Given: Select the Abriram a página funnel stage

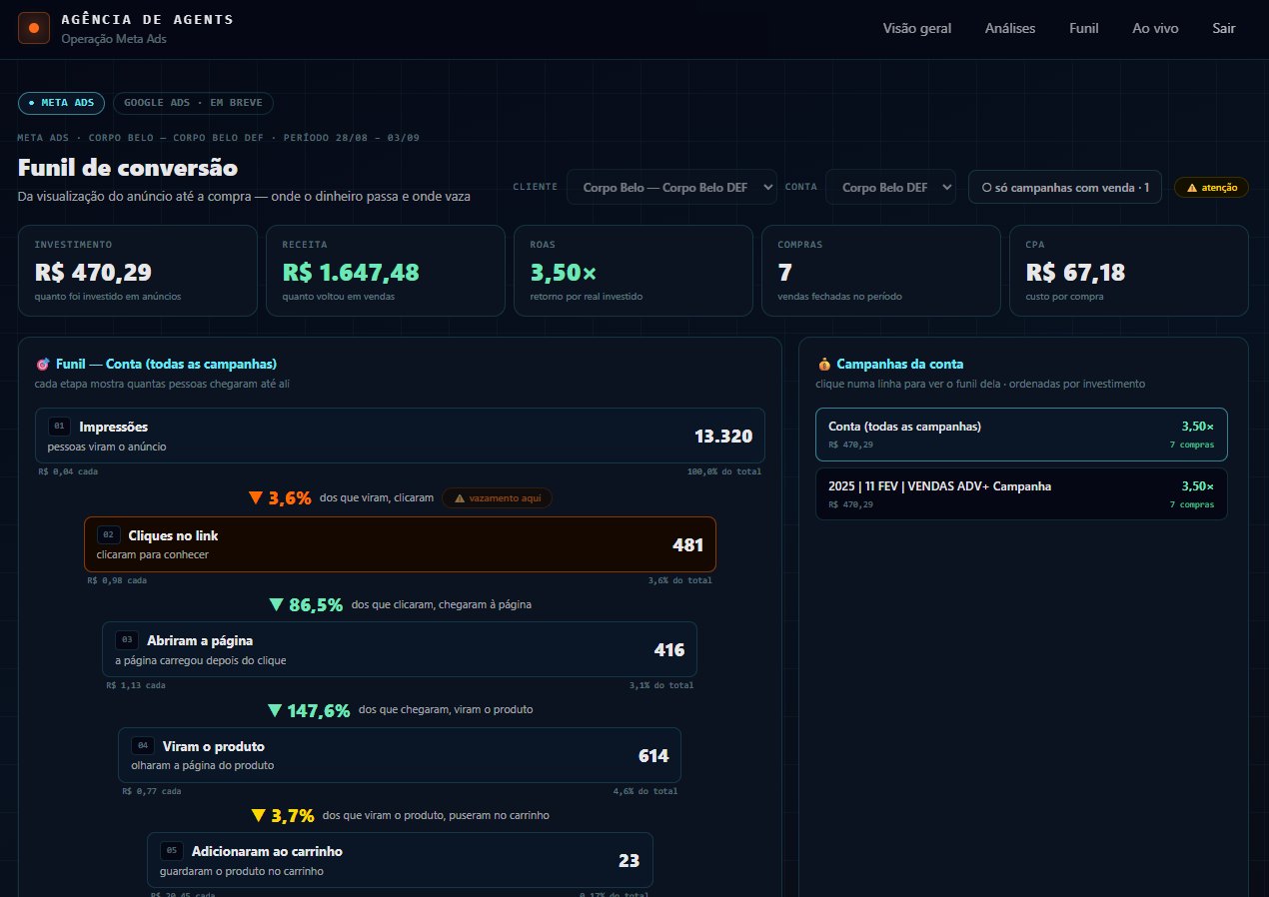Looking at the screenshot, I should (400, 649).
